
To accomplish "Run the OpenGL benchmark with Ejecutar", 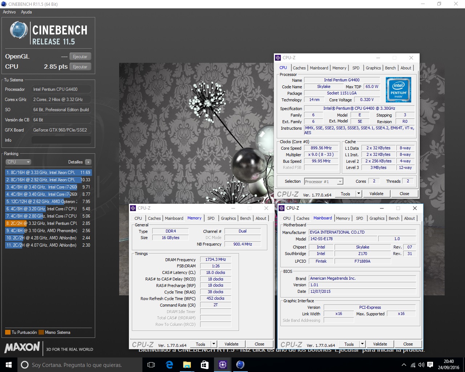I will click(80, 57).
